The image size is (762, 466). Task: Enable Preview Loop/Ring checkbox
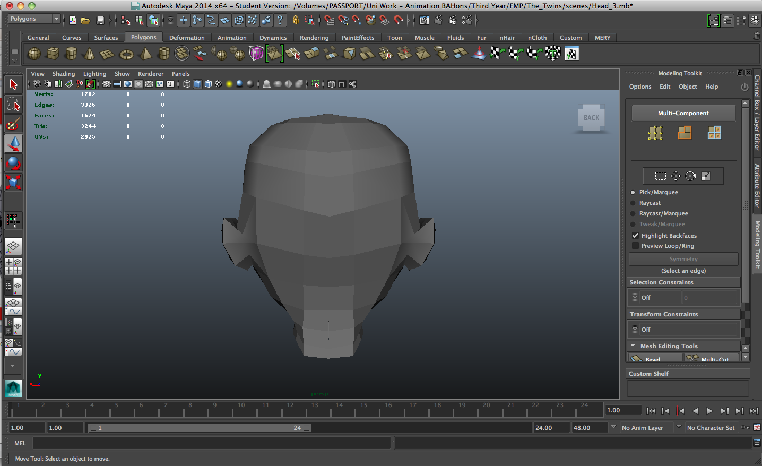click(635, 246)
